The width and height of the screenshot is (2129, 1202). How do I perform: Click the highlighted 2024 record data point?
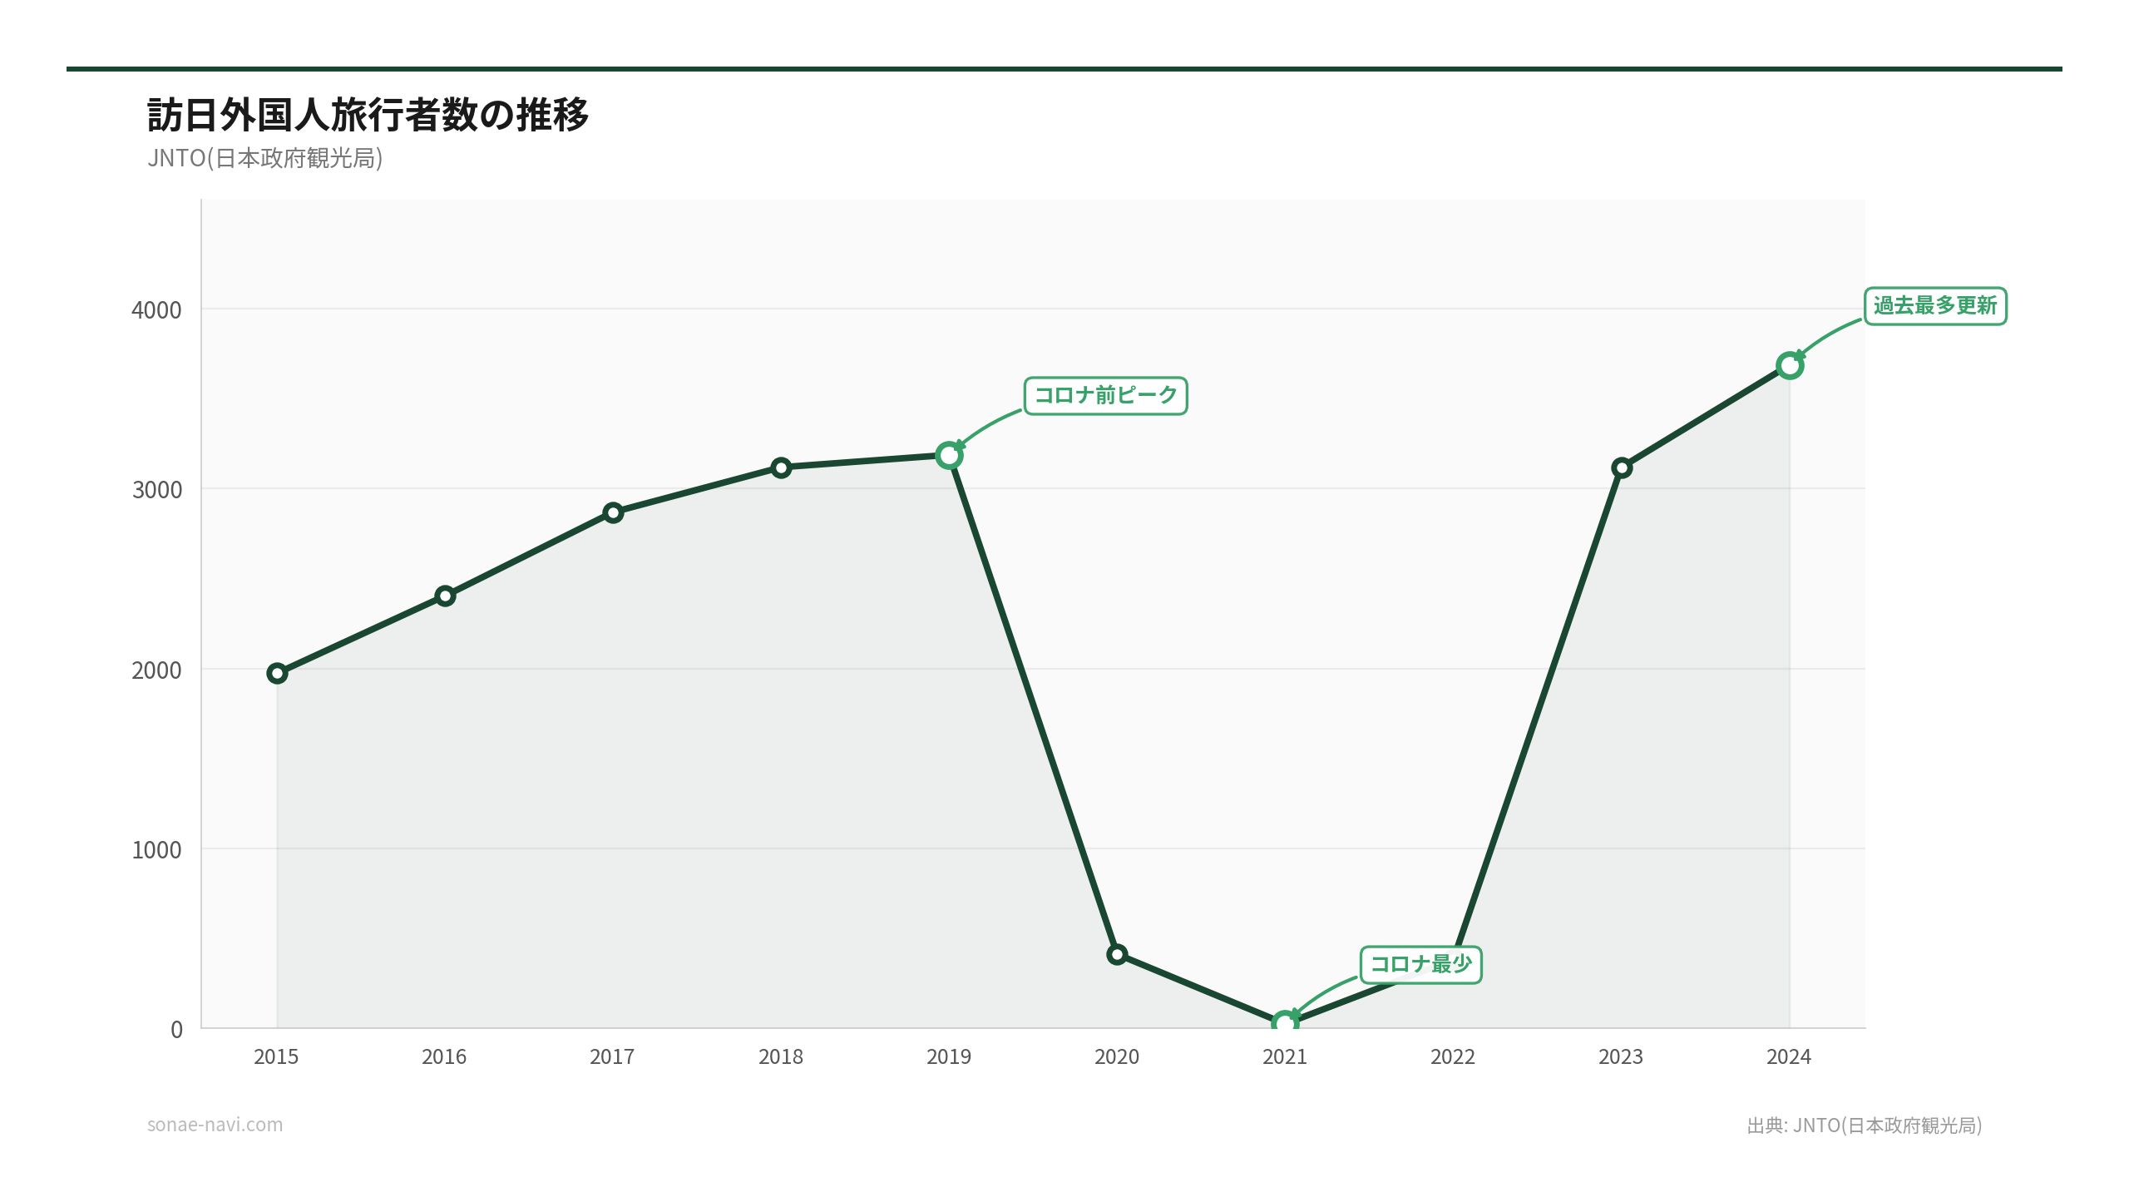[1790, 365]
